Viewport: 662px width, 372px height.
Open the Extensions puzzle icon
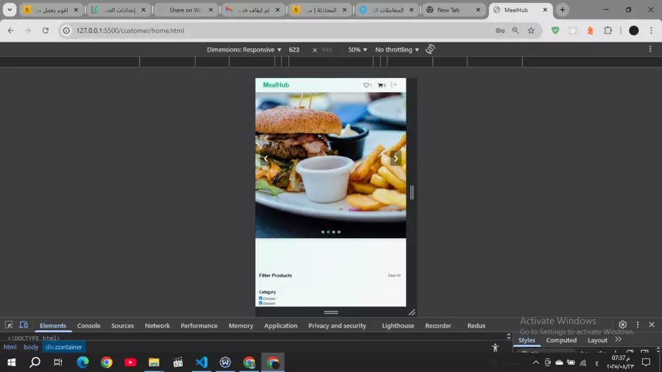(608, 30)
